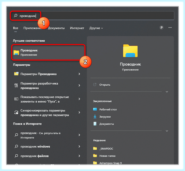
Task: Click icon beside Показывать последние открытые
Action: (x=16, y=99)
